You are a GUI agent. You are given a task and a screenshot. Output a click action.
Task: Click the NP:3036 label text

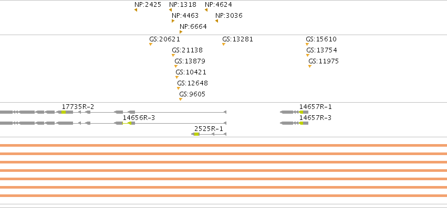229,16
